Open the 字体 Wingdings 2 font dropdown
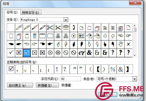 [x=66, y=20]
